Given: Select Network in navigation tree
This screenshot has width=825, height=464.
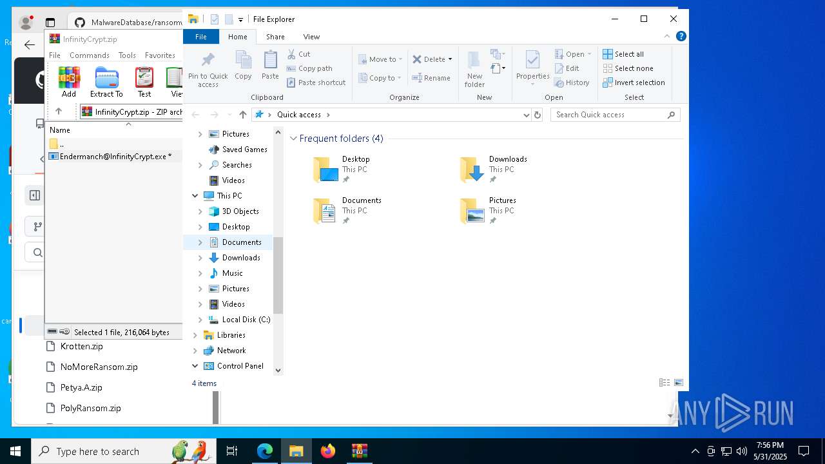Looking at the screenshot, I should point(231,351).
